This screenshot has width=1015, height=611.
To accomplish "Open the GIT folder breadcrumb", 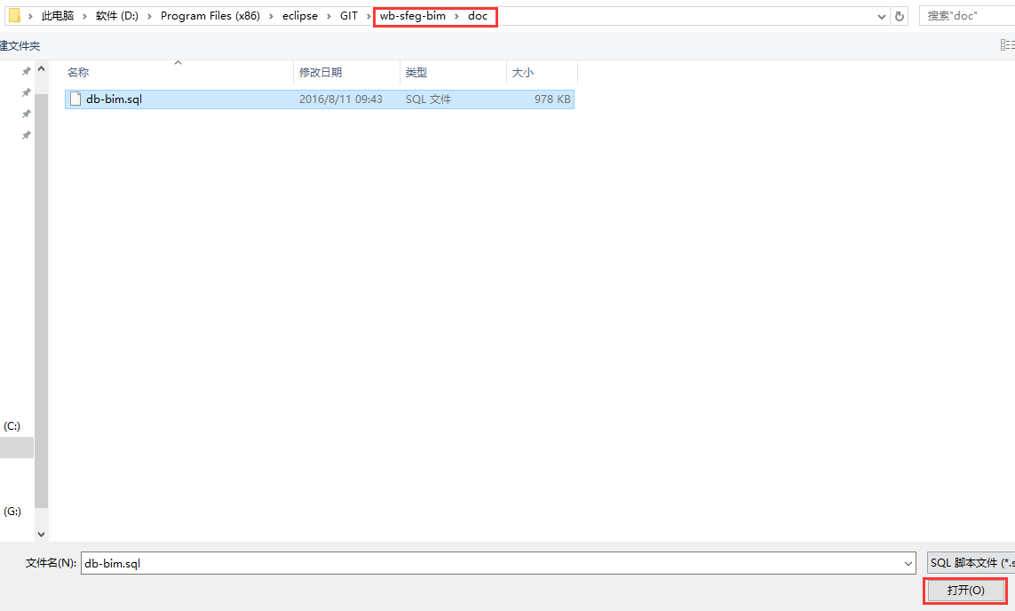I will 349,16.
